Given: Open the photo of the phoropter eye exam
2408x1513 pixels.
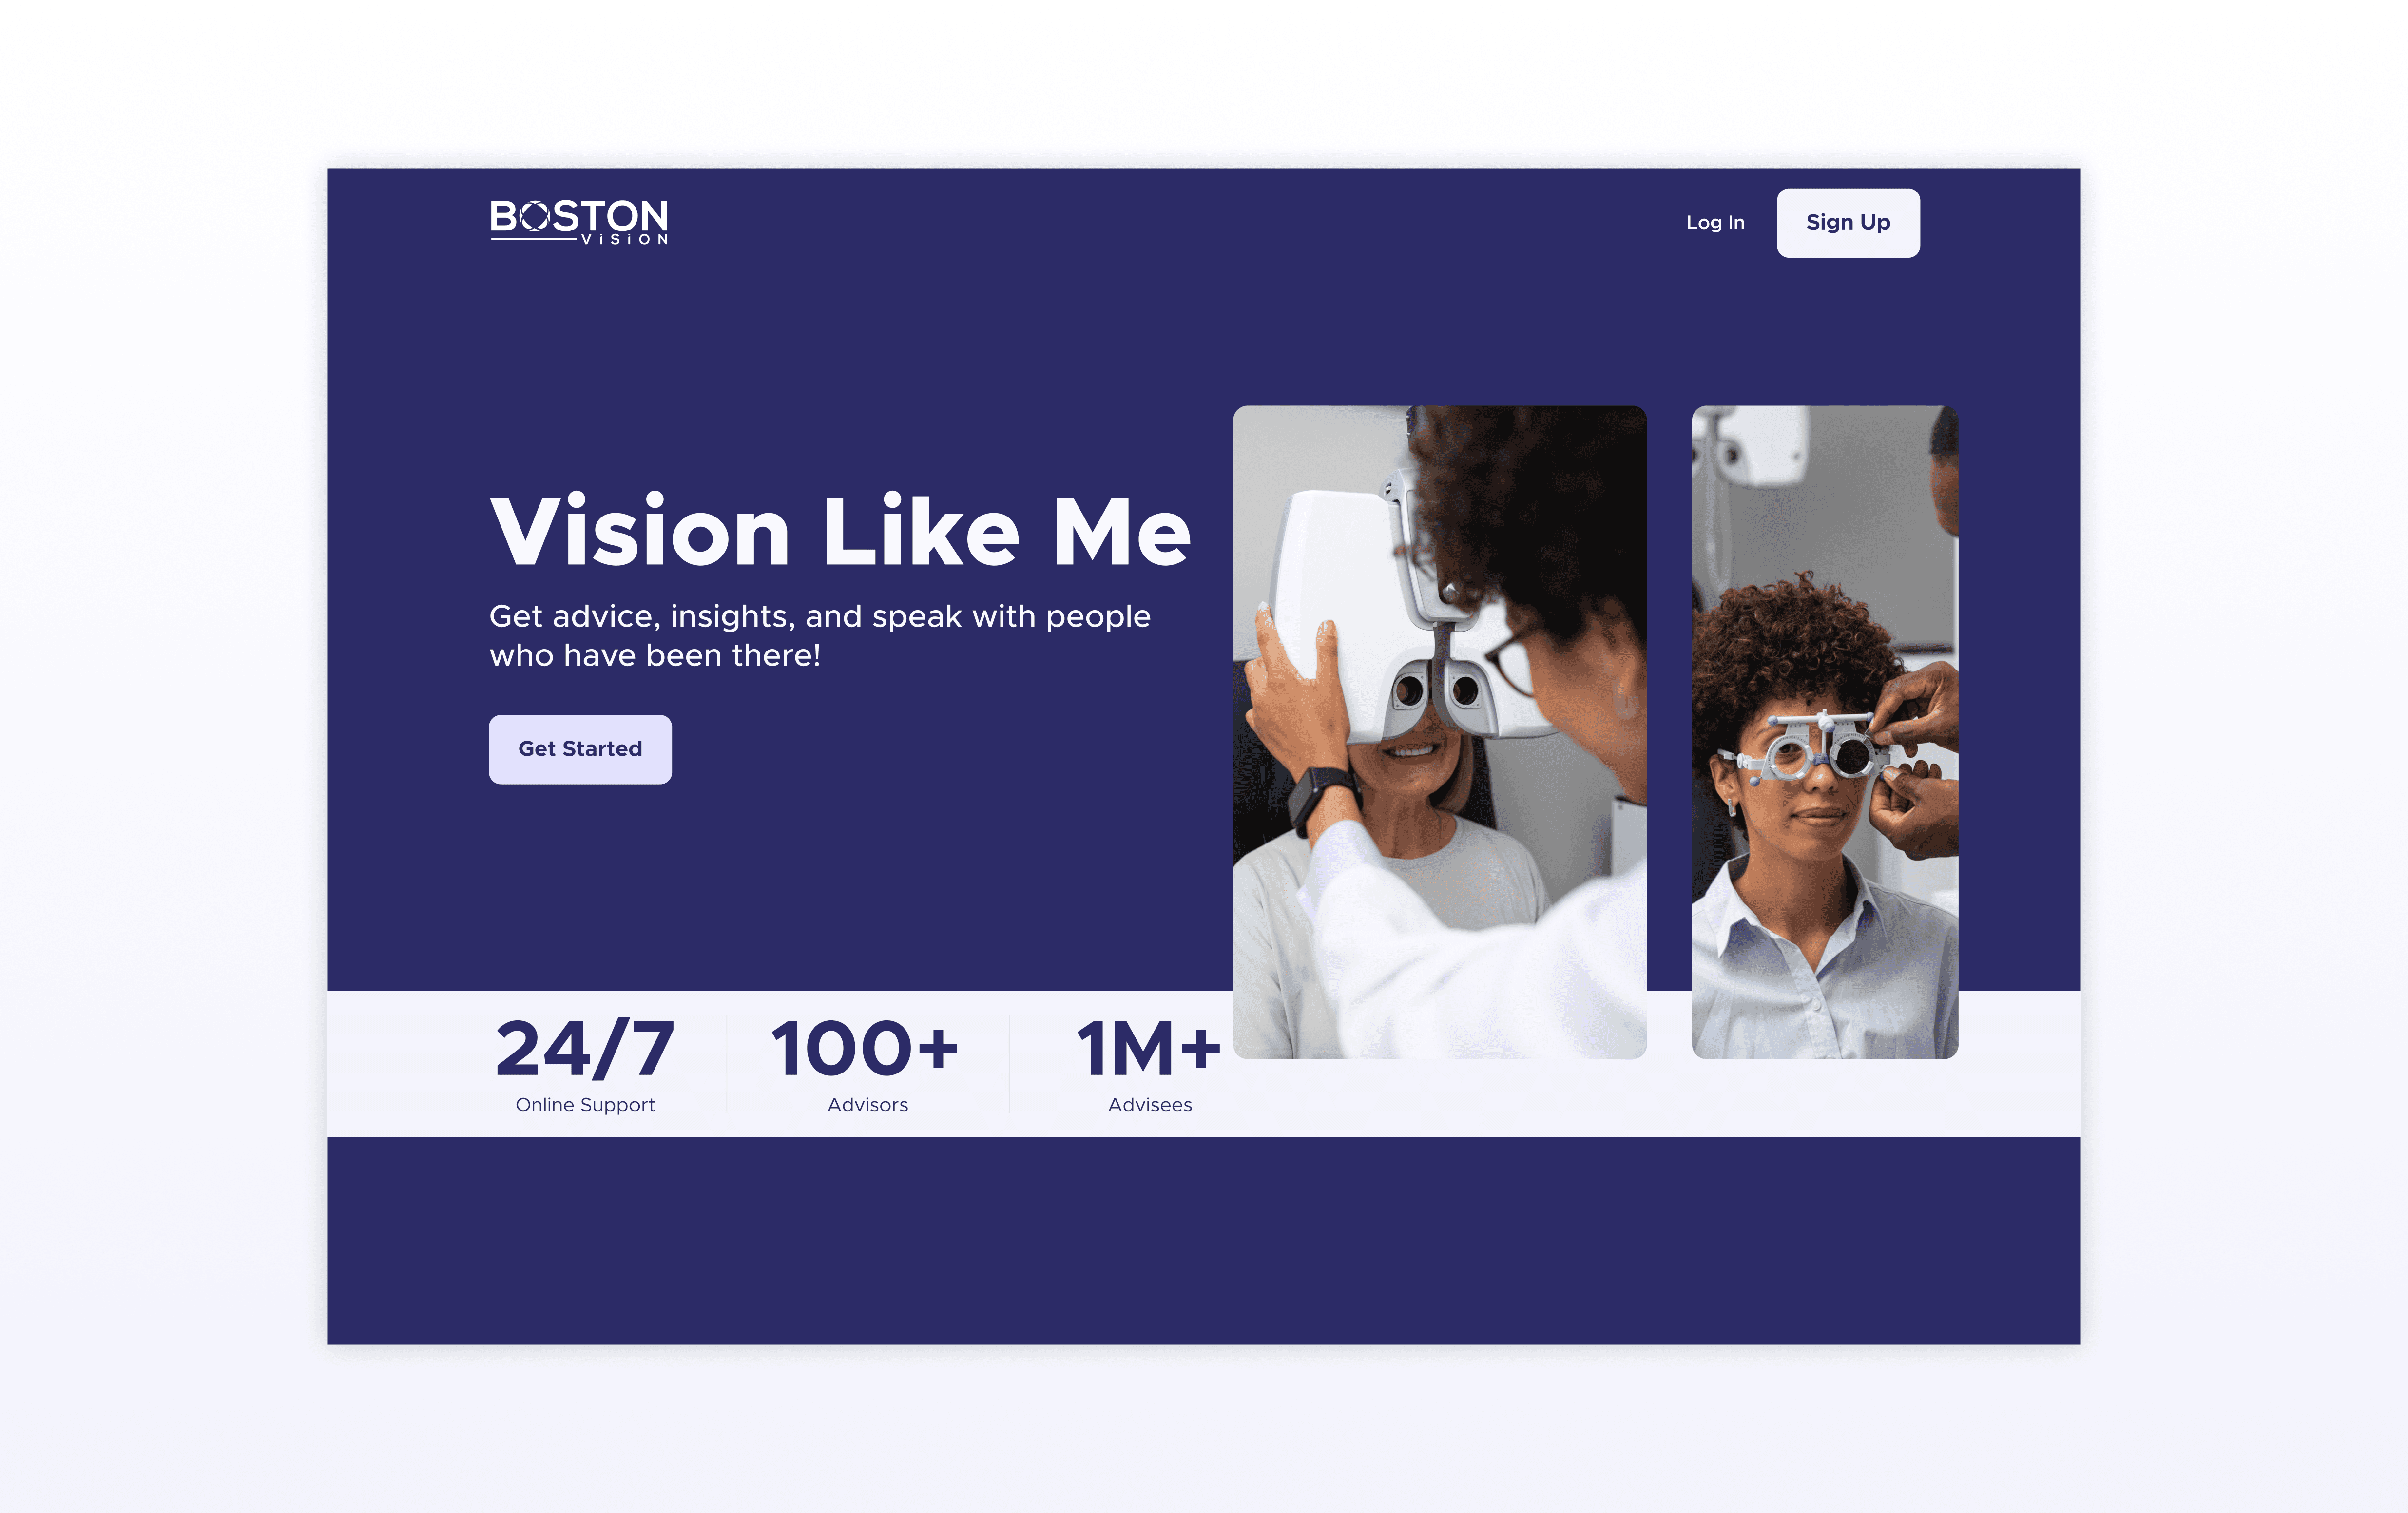Looking at the screenshot, I should tap(1440, 732).
